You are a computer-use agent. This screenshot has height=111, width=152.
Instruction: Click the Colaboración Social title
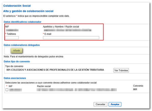coord(17,5)
